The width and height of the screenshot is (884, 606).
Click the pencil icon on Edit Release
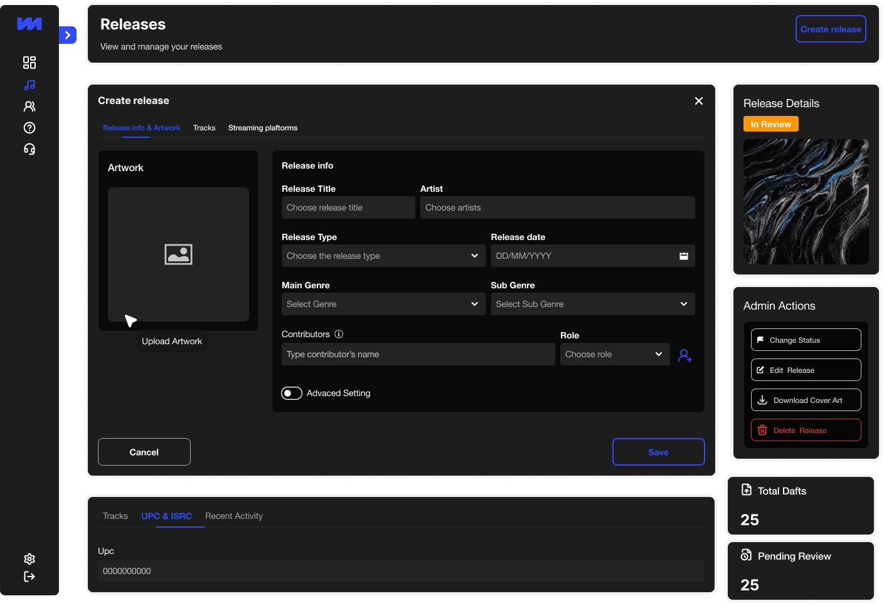[761, 370]
